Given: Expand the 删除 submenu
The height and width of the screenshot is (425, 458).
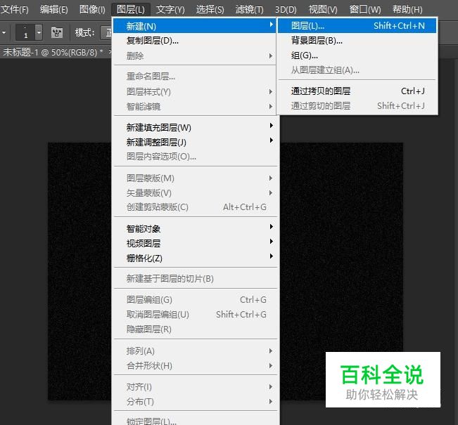Looking at the screenshot, I should click(x=195, y=55).
